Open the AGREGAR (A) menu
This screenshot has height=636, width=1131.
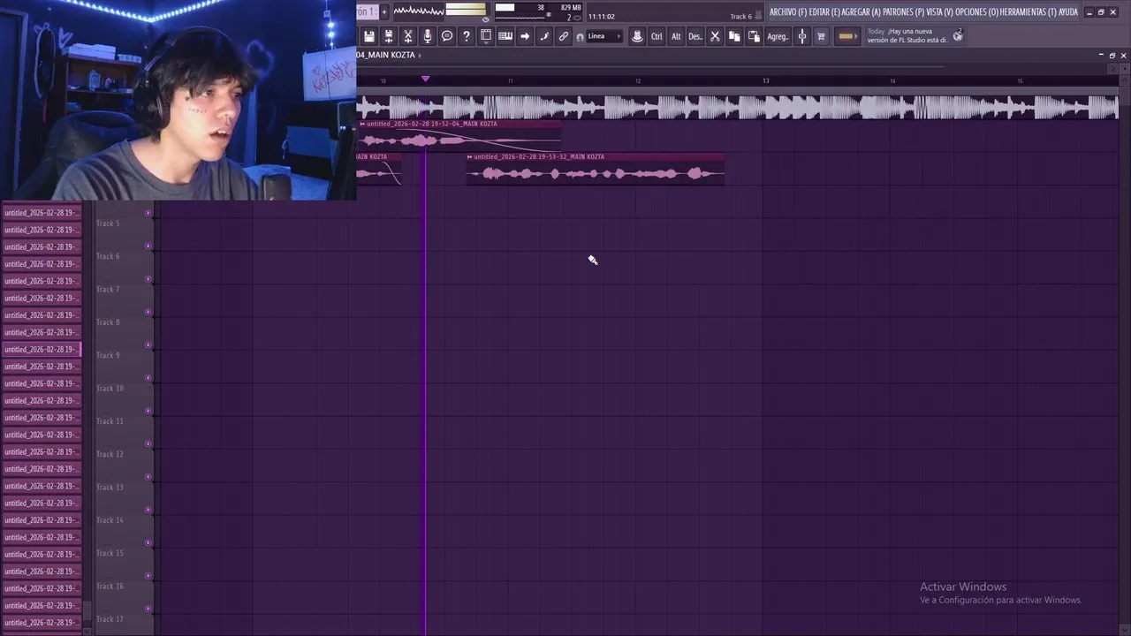[862, 12]
